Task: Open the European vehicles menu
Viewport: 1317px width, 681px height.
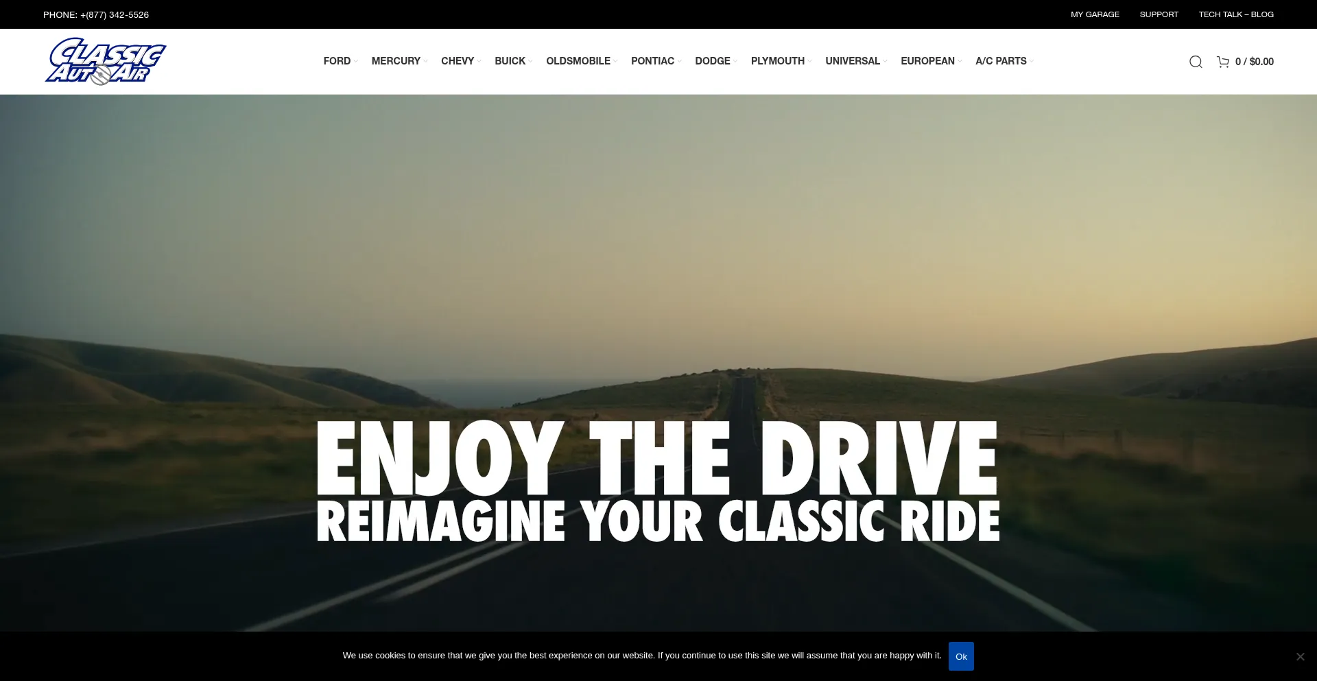Action: [x=927, y=61]
